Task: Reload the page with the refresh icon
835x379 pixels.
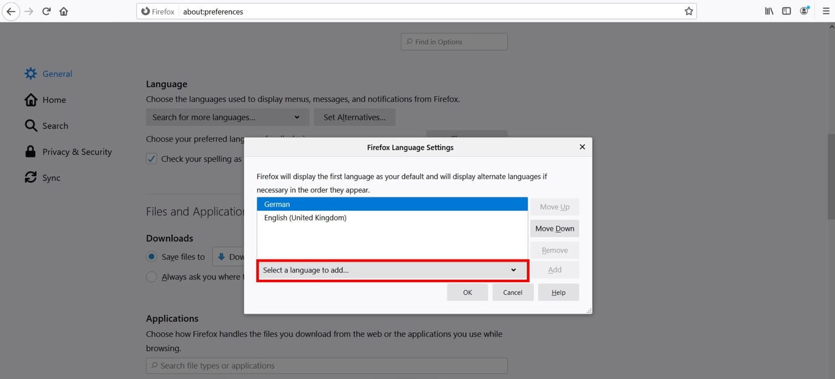Action: tap(46, 11)
